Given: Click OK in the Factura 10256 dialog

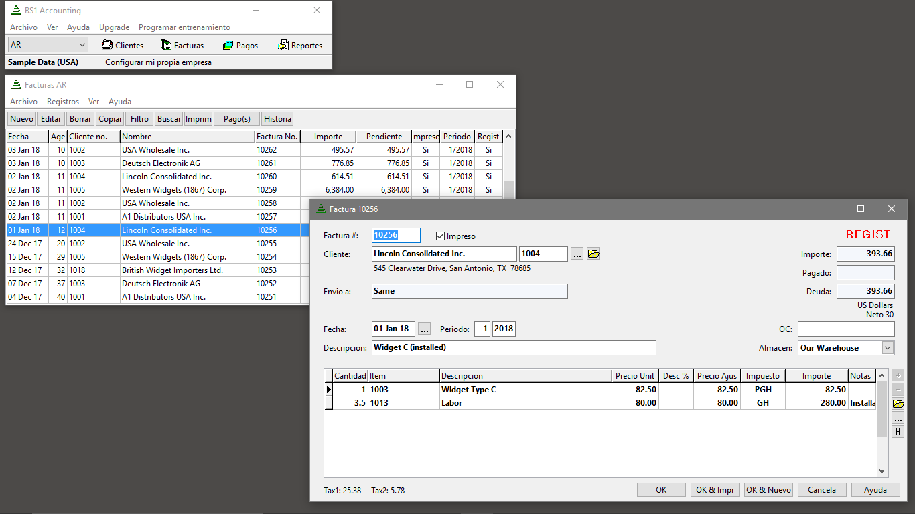Looking at the screenshot, I should (661, 490).
